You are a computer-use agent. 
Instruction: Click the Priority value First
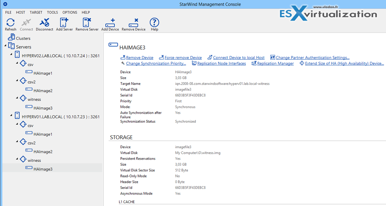(178, 101)
